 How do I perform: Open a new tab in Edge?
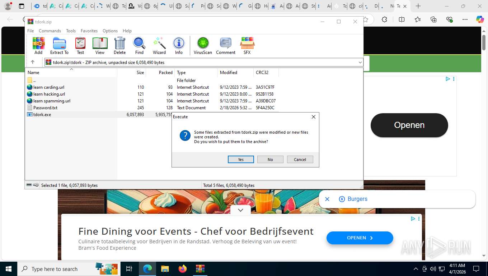point(418,6)
